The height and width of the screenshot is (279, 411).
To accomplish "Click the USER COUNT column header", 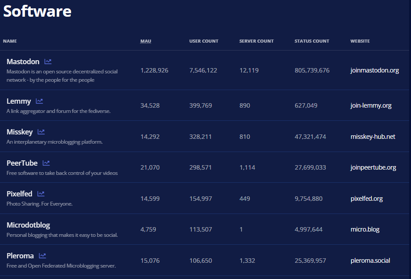I will 204,41.
